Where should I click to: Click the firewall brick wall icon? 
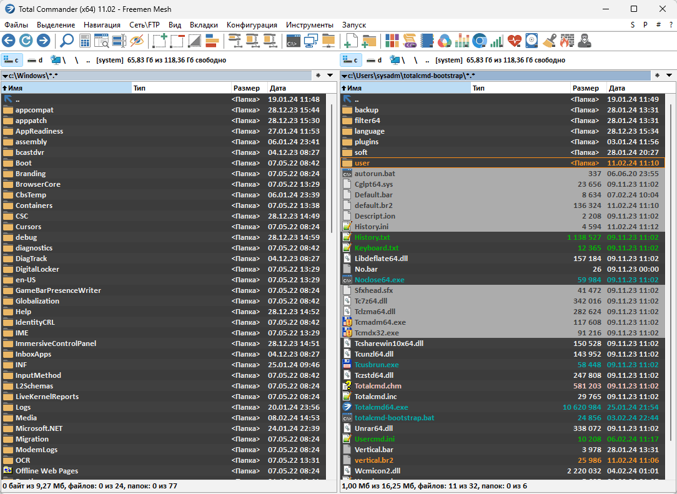pyautogui.click(x=566, y=41)
